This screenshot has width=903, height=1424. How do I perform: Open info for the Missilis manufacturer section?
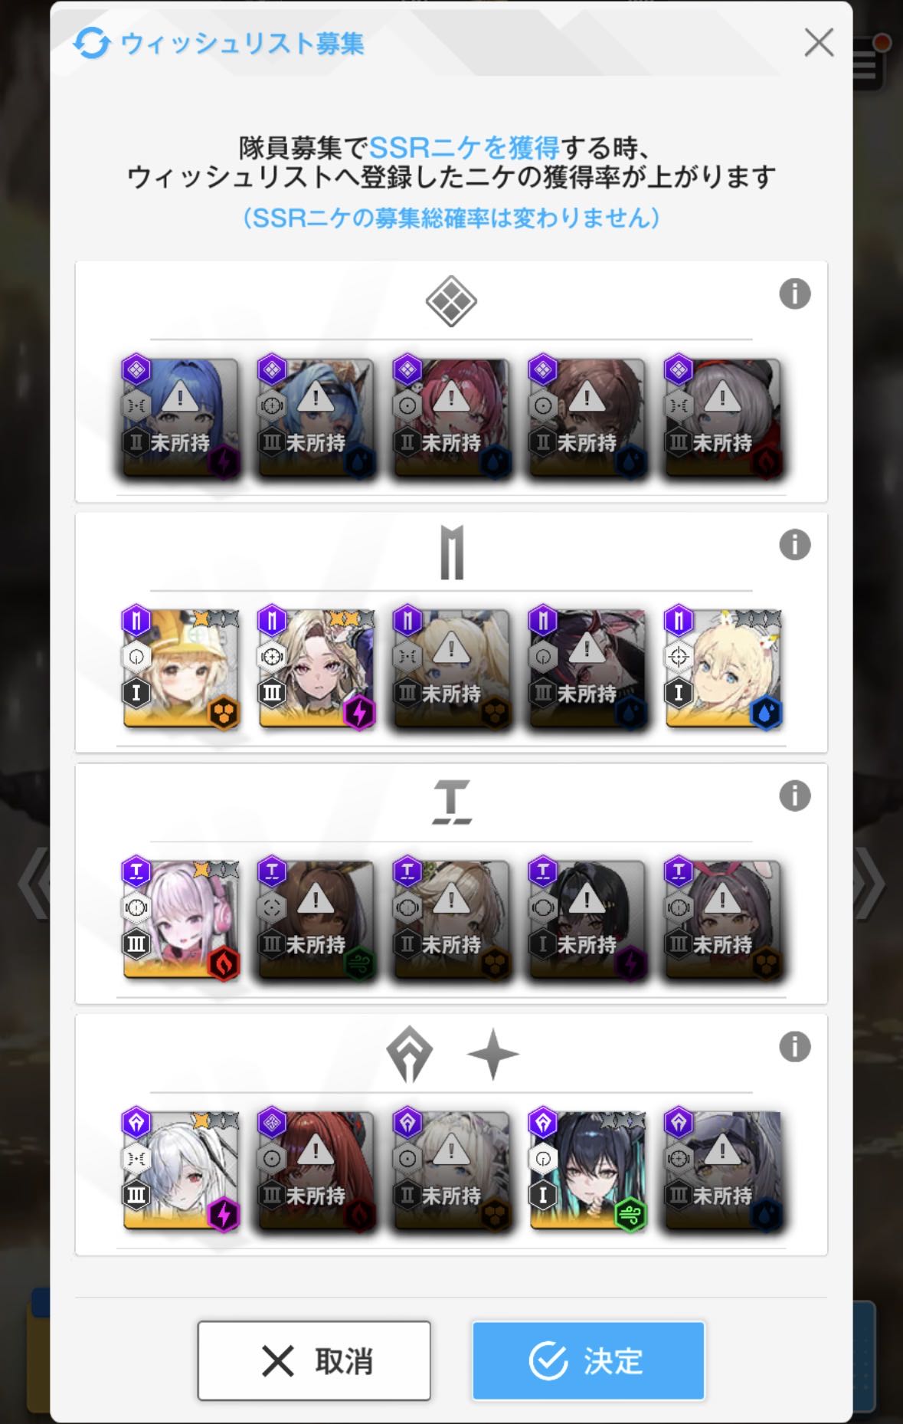point(794,545)
